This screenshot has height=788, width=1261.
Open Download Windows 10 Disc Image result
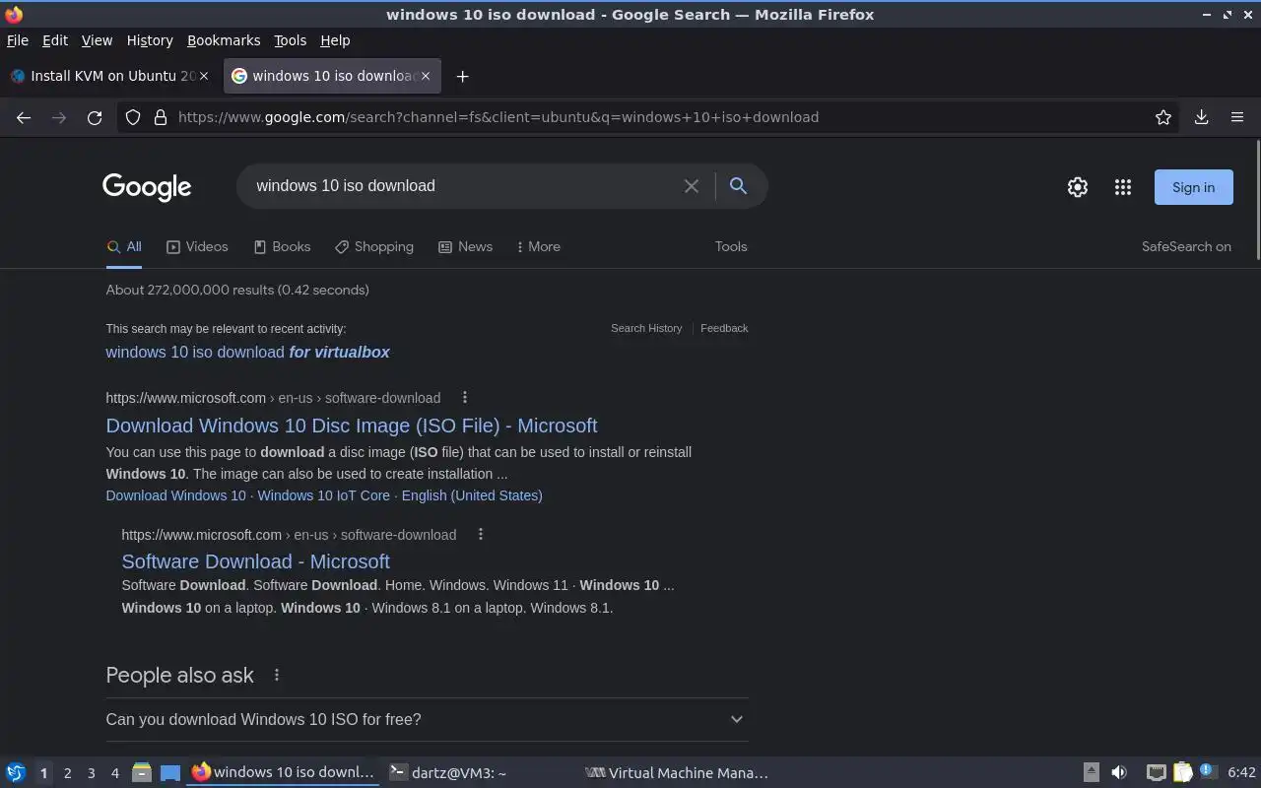pyautogui.click(x=352, y=426)
